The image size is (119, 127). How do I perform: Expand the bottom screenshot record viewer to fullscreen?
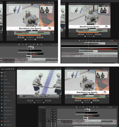click(x=106, y=68)
